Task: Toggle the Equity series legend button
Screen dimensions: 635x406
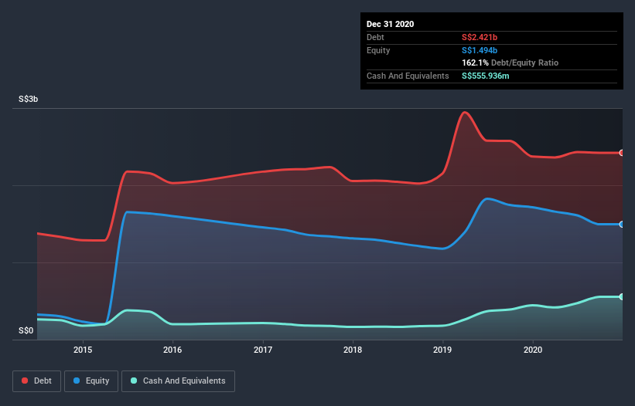Action: (x=91, y=381)
